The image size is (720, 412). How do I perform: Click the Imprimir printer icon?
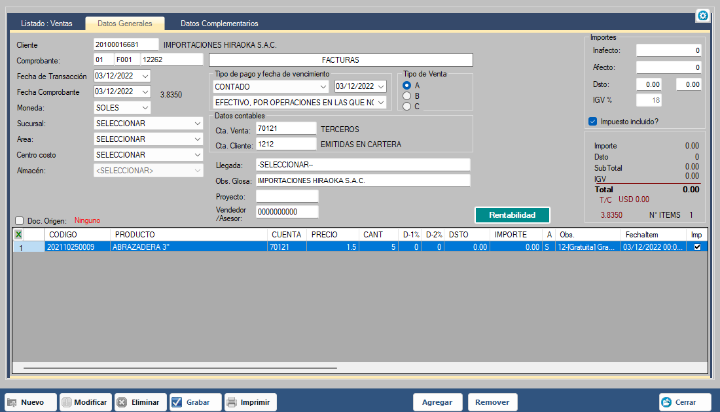pyautogui.click(x=232, y=402)
